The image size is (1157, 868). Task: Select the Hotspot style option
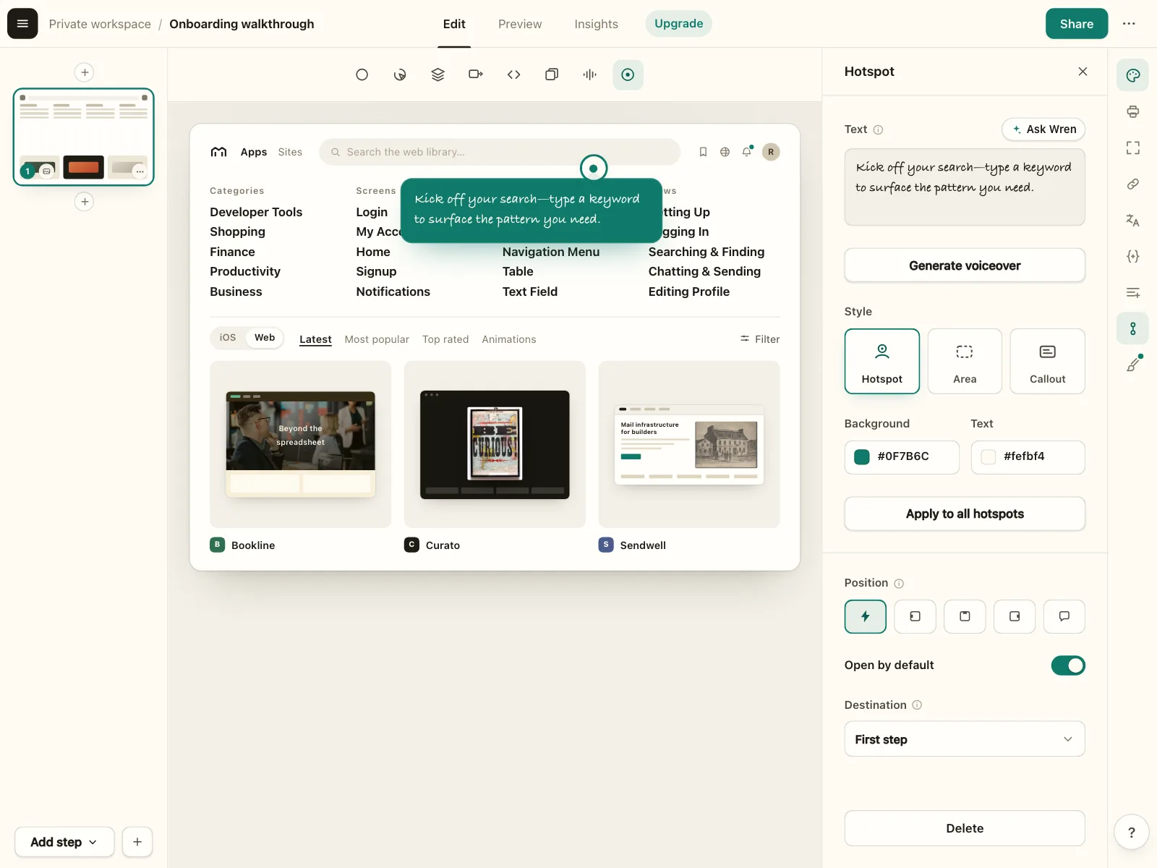(x=881, y=362)
